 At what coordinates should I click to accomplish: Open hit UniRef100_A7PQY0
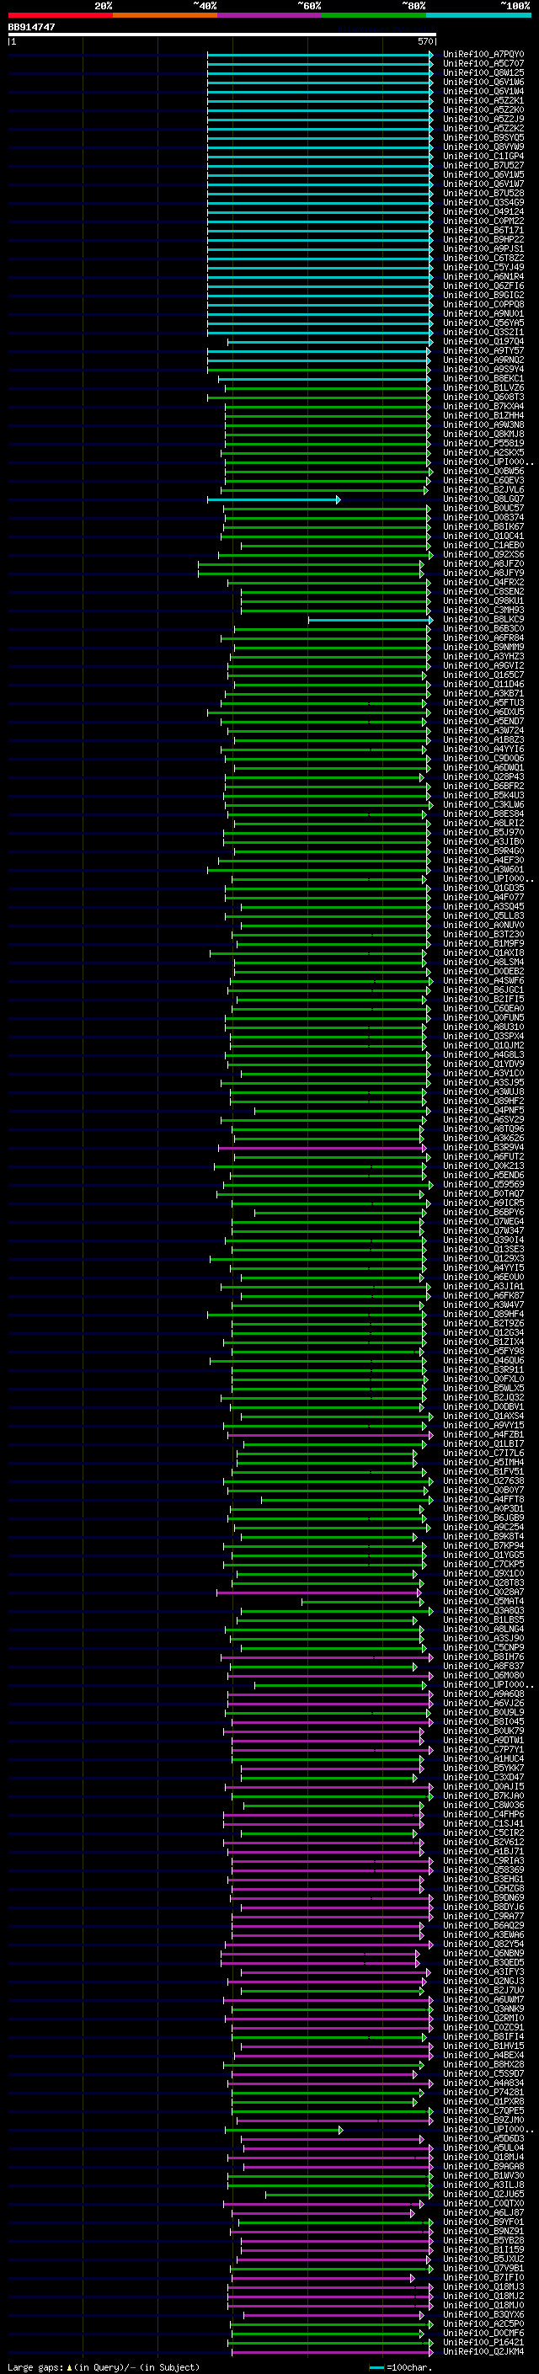coord(483,55)
